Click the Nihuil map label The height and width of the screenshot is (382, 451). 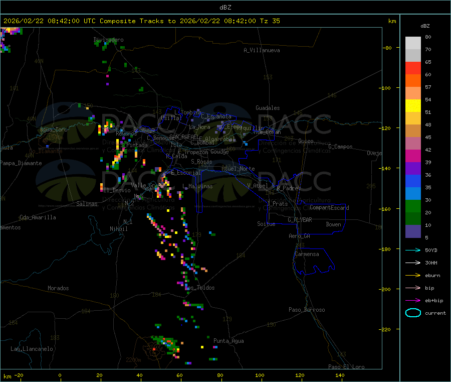[x=119, y=229]
